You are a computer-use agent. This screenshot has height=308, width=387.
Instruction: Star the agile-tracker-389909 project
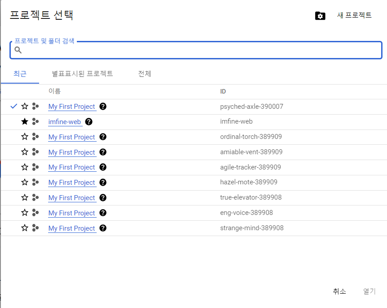coord(25,167)
